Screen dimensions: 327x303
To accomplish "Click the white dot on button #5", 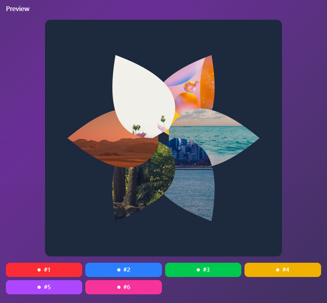I will 39,287.
